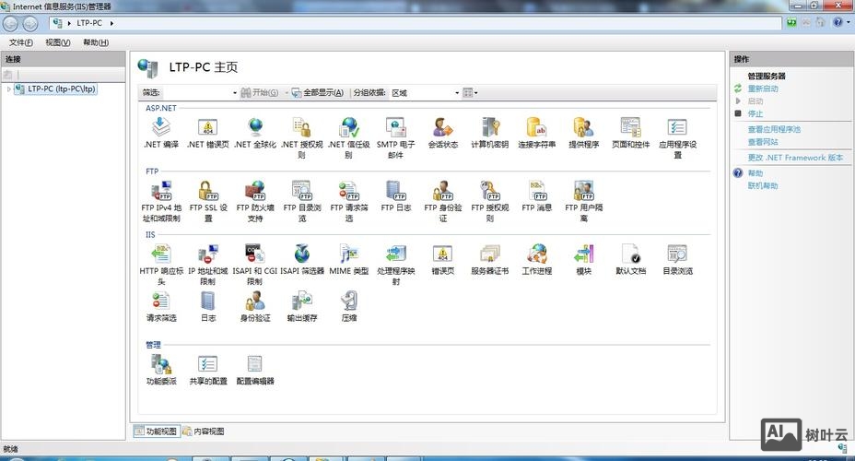
Task: Open the FTP 请求筛选 icon
Action: [349, 201]
